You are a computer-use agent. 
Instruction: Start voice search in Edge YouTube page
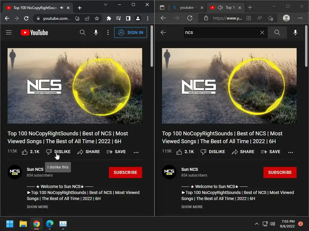pyautogui.click(x=295, y=32)
